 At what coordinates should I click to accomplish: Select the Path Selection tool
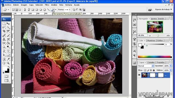tap(4, 55)
